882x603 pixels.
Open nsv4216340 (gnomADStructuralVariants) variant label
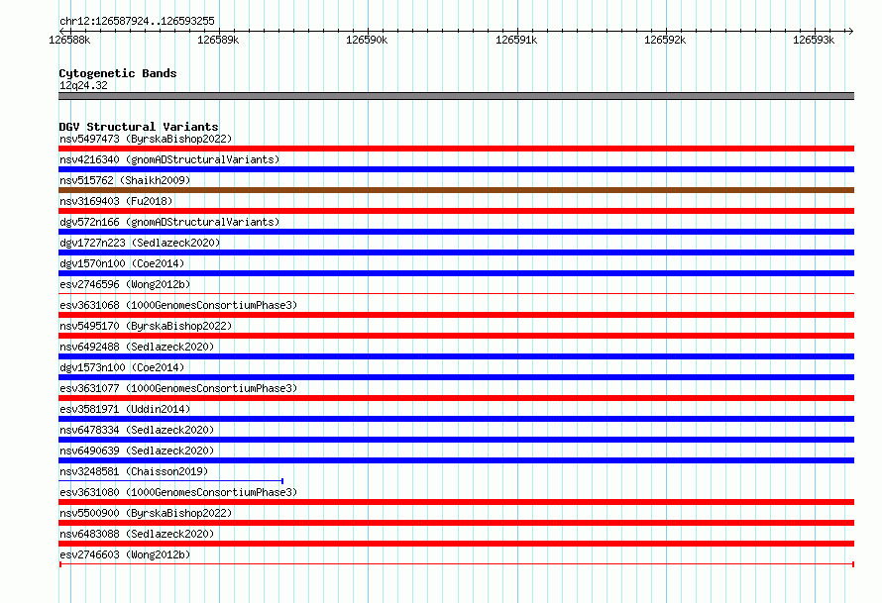(169, 159)
